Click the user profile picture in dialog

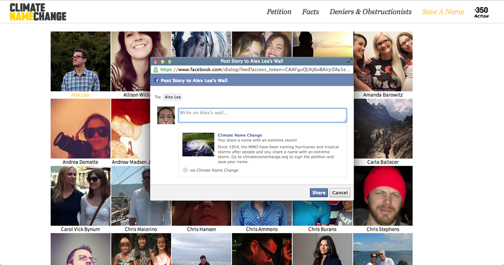tap(166, 115)
